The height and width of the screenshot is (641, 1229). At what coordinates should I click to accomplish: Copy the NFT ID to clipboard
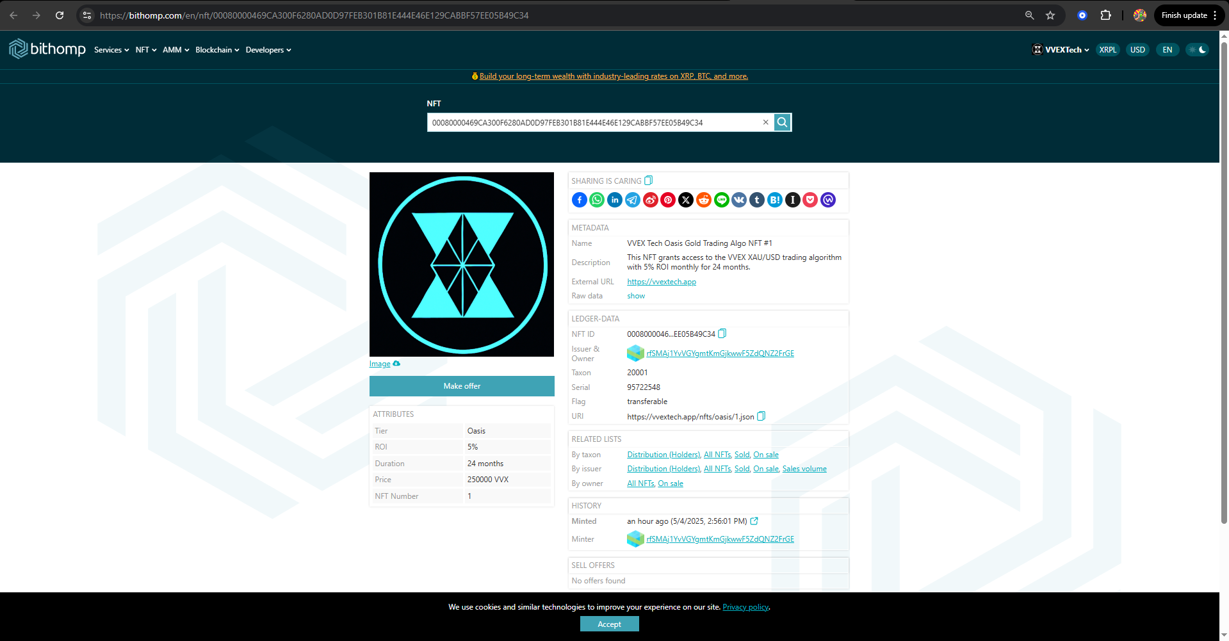722,334
